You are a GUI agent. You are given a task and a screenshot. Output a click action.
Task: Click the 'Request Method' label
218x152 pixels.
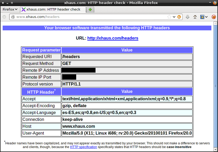38,64
